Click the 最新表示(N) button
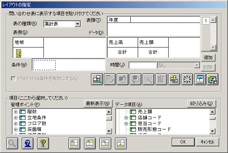This screenshot has height=153, width=228. pyautogui.click(x=98, y=104)
